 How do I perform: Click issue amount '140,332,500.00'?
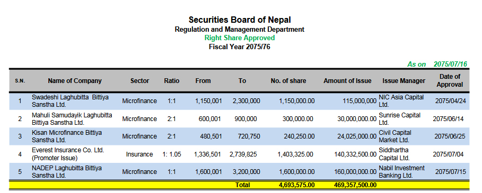click(x=355, y=154)
